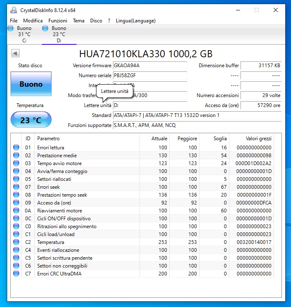Click raw value 003200140017
This screenshot has height=307, width=291.
[x=254, y=242]
